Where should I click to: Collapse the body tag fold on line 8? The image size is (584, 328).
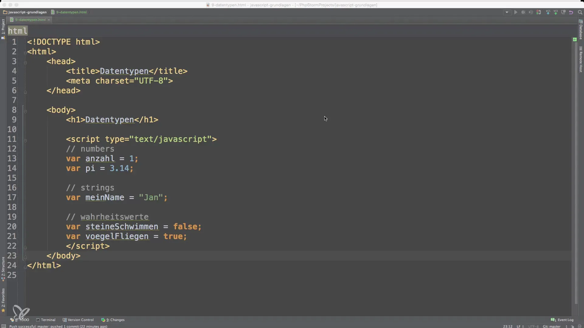[25, 111]
